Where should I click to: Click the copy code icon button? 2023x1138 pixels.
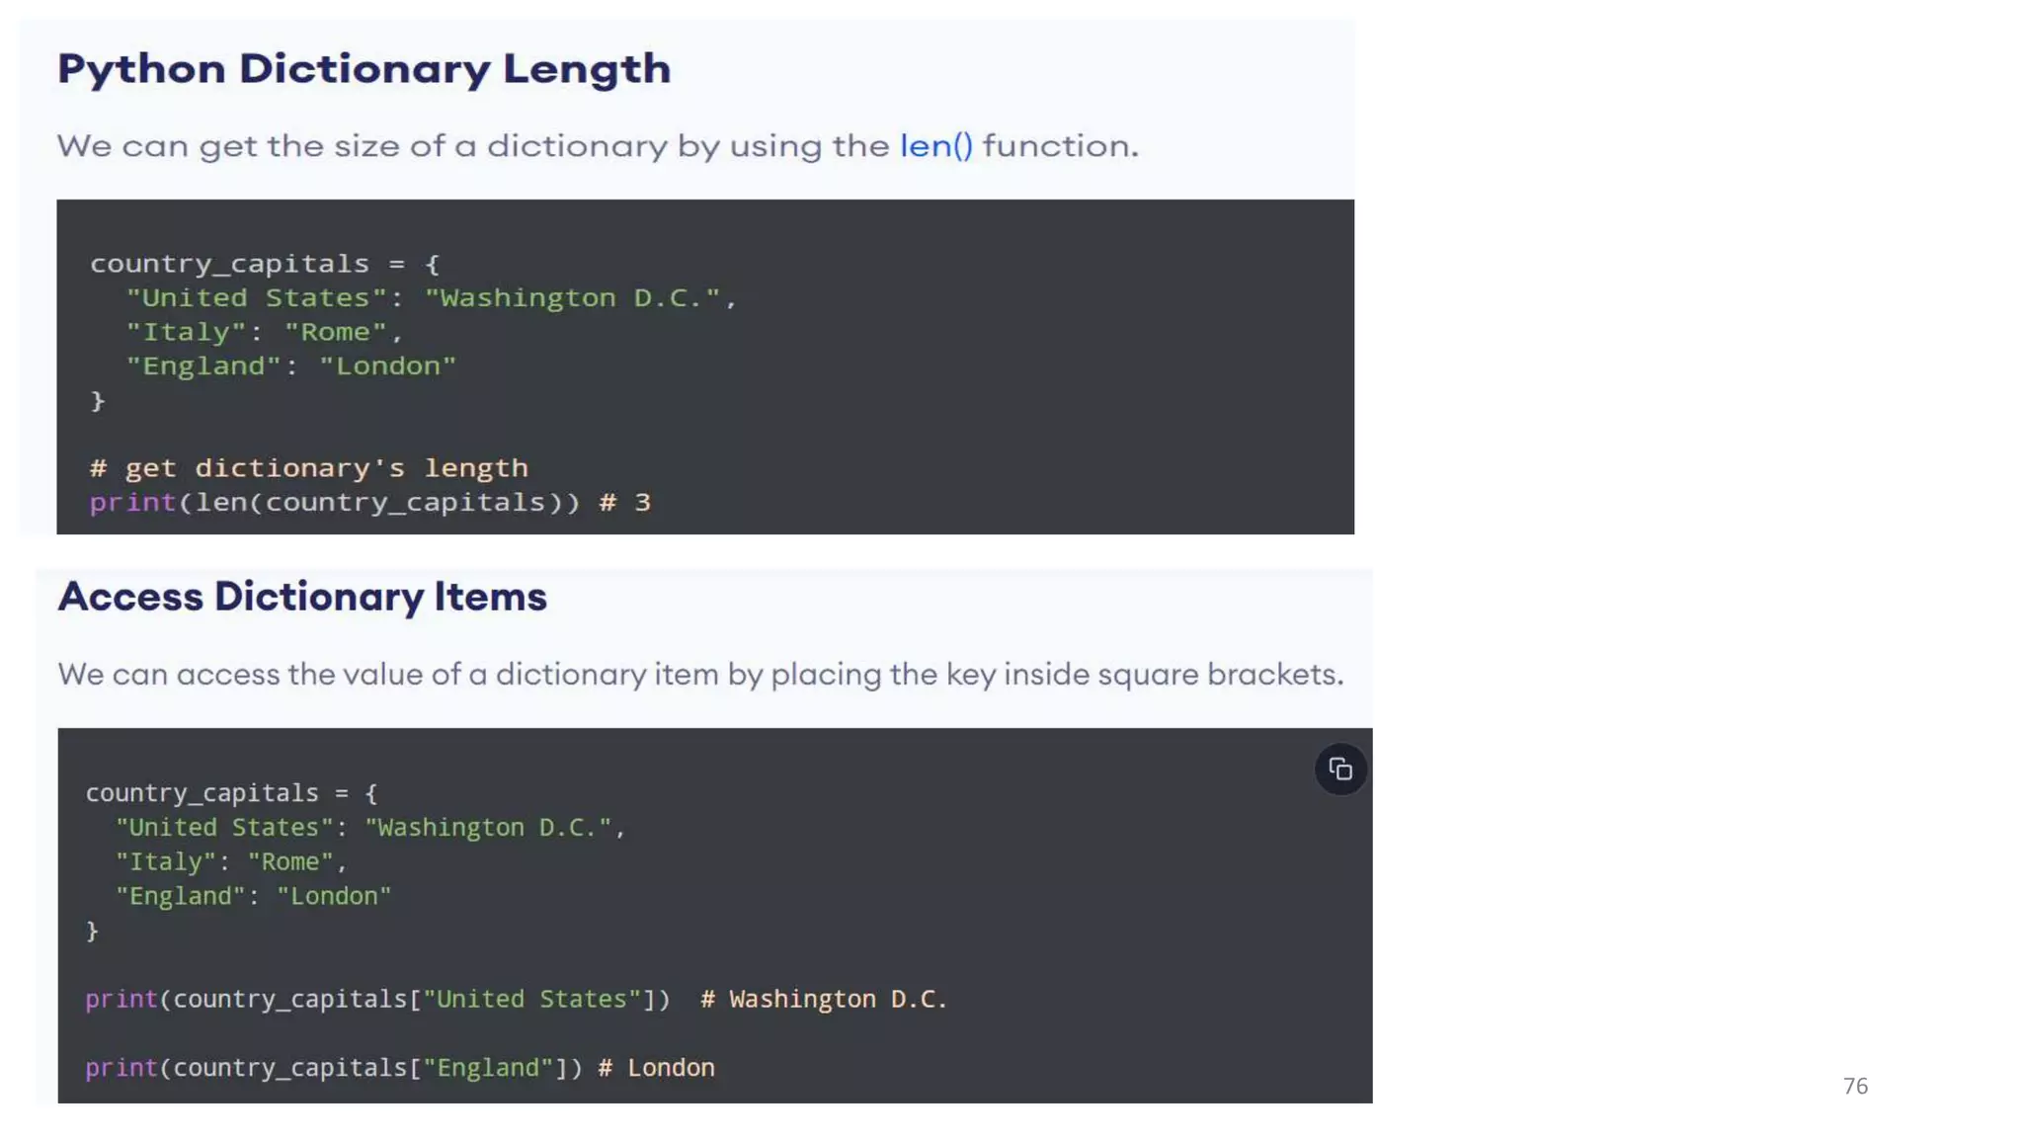click(1340, 769)
